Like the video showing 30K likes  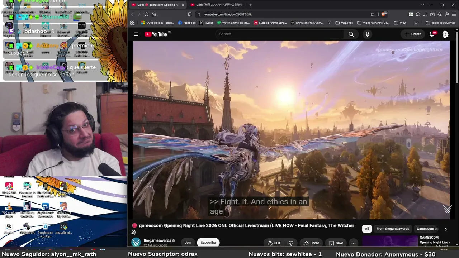pos(274,243)
